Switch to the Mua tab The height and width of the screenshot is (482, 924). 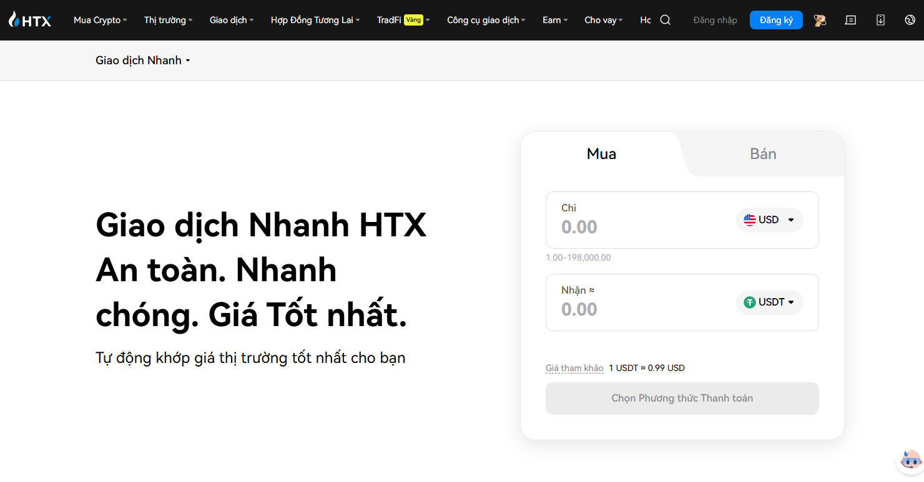pos(601,154)
